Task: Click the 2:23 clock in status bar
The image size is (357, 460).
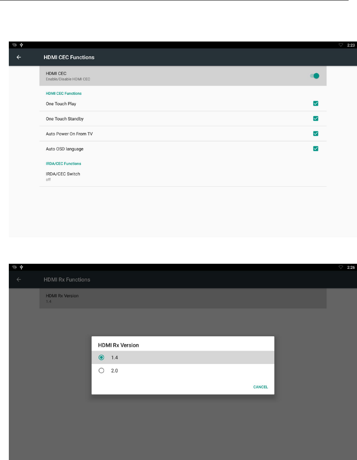Action: pos(351,45)
